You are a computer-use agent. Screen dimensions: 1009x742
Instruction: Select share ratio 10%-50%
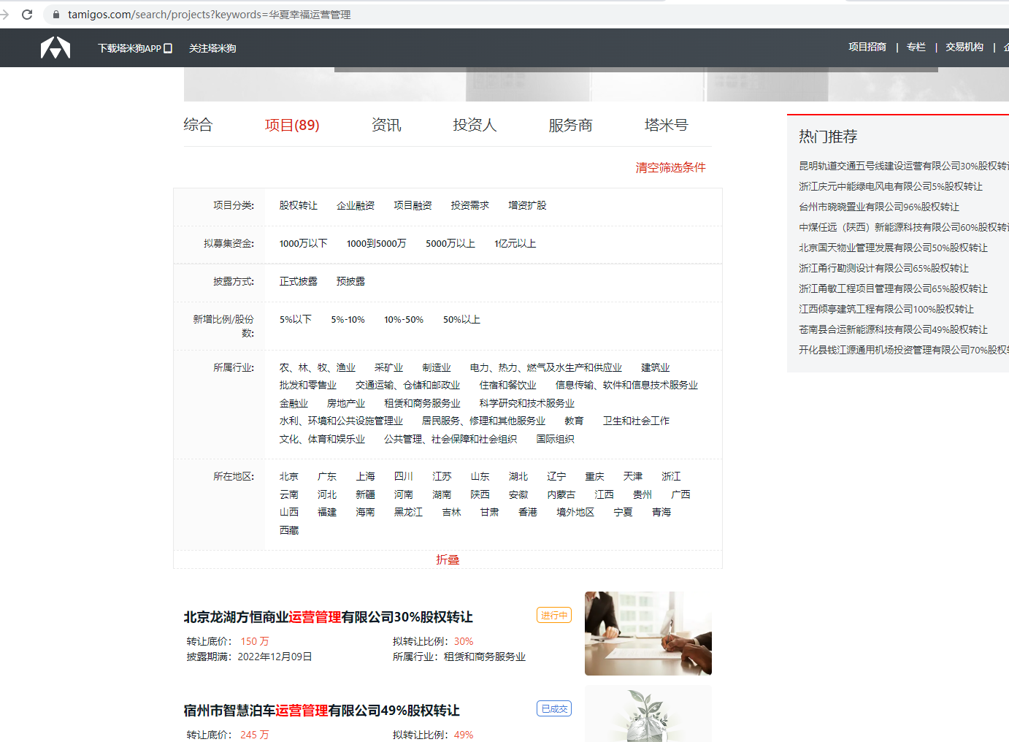tap(404, 319)
